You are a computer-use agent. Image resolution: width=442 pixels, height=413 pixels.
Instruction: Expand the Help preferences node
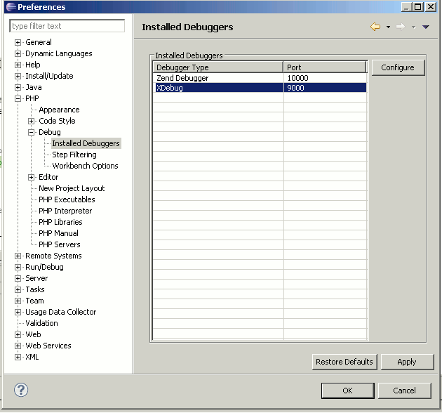click(18, 65)
